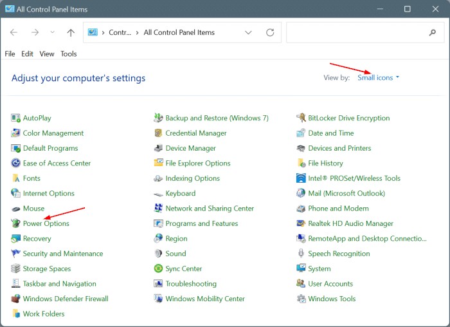Click the Security and Maintenance flag icon
This screenshot has width=450, height=327.
click(15, 254)
